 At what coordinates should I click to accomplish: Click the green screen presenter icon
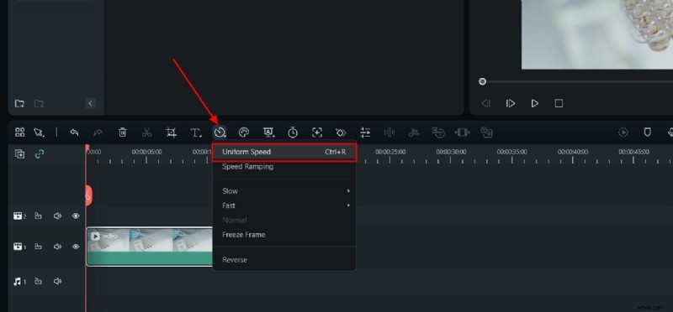pos(268,133)
